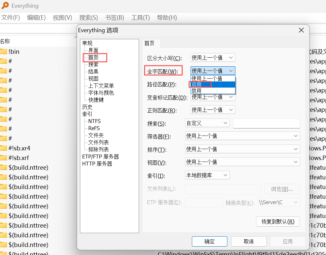This screenshot has width=326, height=255.
Task: Open the 搜索(S) 自定义 dropdown
Action: [207, 123]
